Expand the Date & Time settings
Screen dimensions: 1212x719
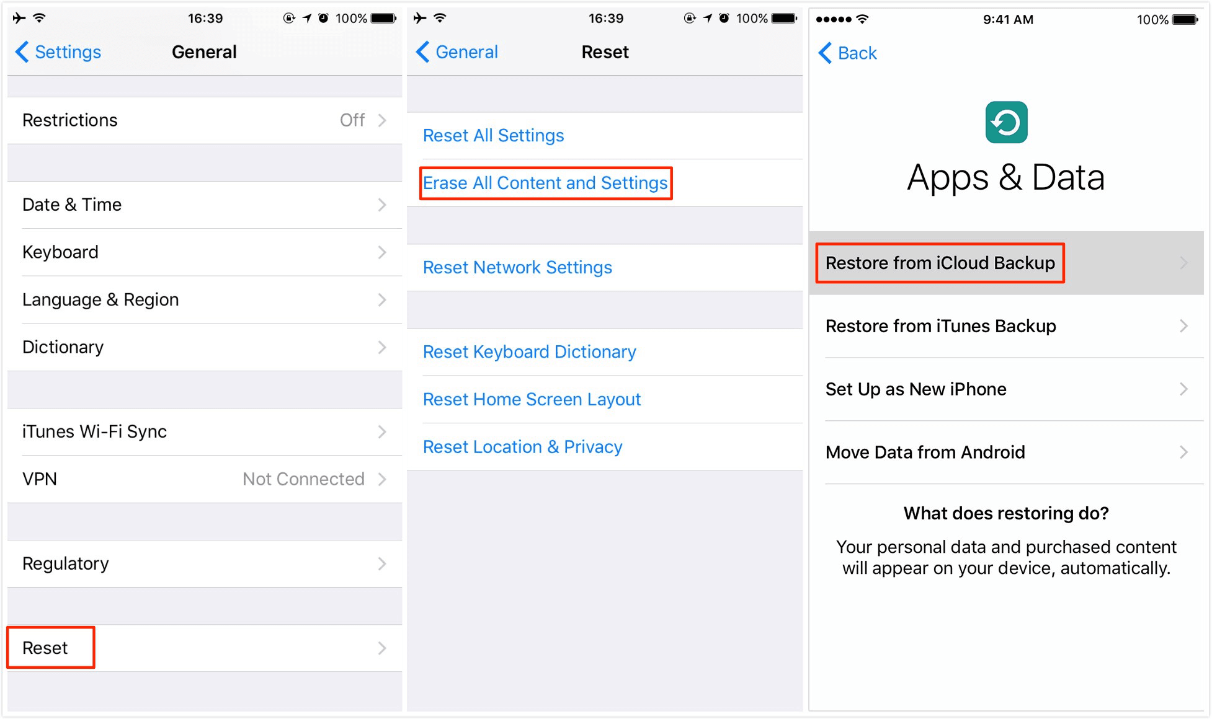click(x=202, y=203)
